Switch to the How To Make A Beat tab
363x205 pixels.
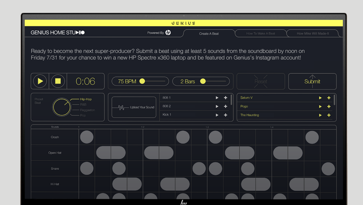[x=260, y=33]
